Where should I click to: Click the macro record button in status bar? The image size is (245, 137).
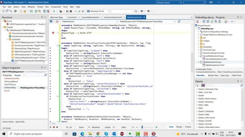54,127
